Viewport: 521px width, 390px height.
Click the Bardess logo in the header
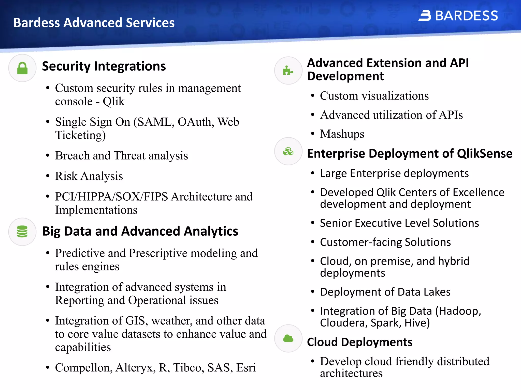[458, 16]
